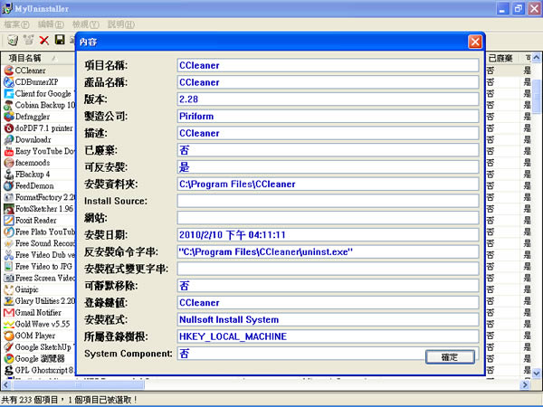Image resolution: width=543 pixels, height=407 pixels.
Task: Select the FotoSketcher 1.96 icon
Action: point(9,209)
